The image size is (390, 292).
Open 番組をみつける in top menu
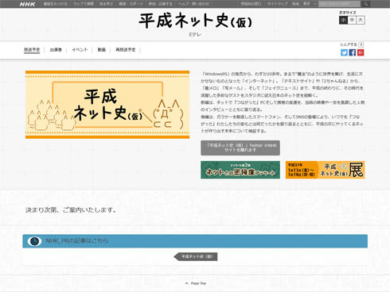pos(55,4)
